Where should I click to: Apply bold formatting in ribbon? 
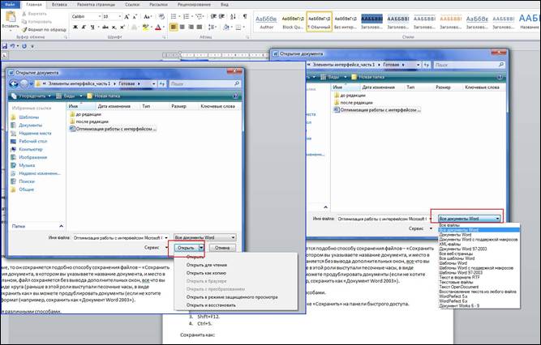pyautogui.click(x=75, y=27)
